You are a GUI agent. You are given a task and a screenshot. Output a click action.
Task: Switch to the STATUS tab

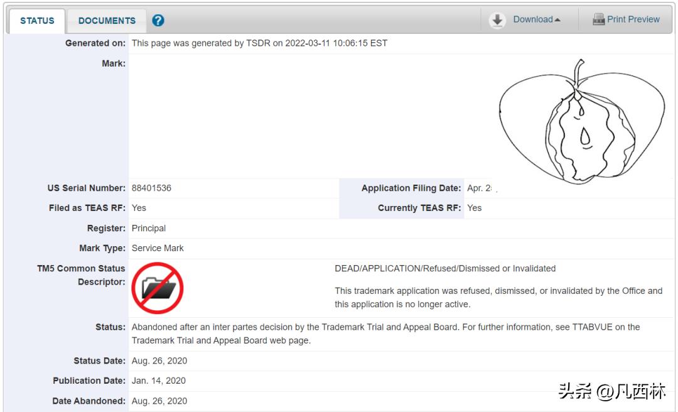point(37,21)
